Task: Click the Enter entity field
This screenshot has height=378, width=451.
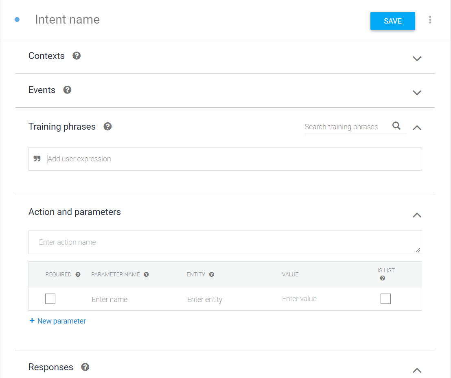Action: tap(205, 299)
